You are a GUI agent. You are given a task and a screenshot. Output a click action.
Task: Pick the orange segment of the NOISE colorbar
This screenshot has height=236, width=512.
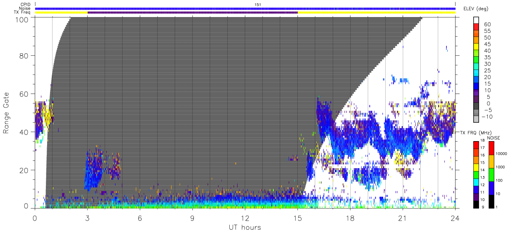point(492,161)
